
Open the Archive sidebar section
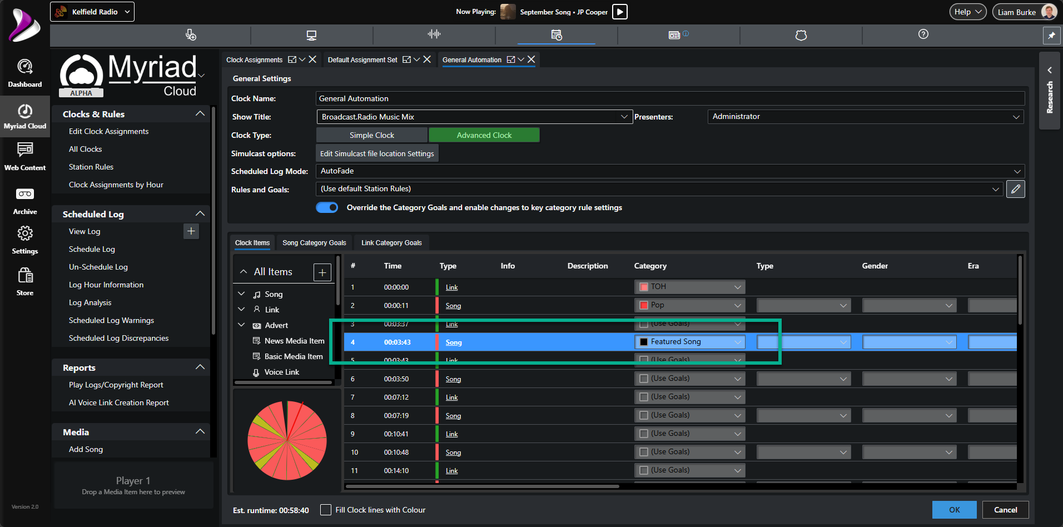pos(24,201)
